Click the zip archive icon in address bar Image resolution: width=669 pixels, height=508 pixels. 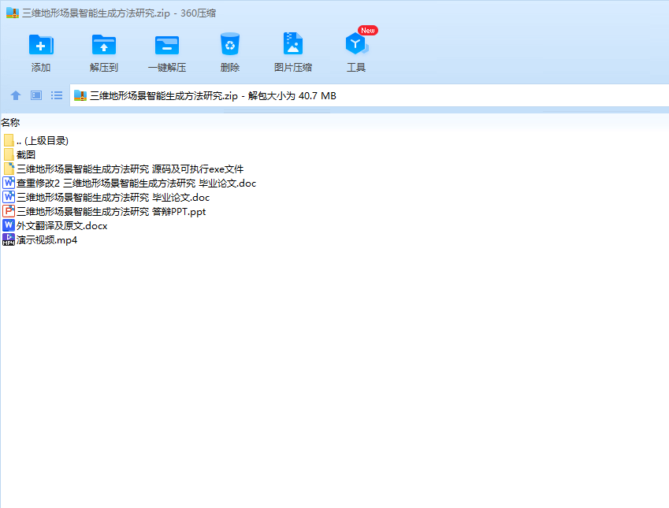click(x=80, y=95)
